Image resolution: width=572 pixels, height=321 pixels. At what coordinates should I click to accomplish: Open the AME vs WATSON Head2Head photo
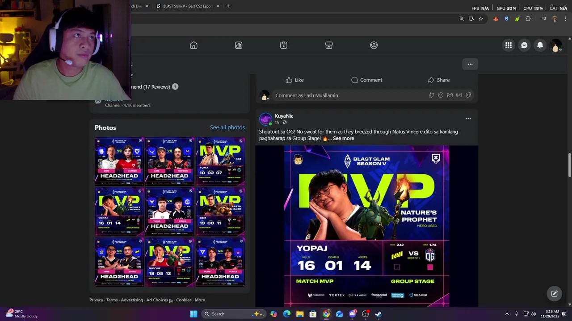coord(169,161)
